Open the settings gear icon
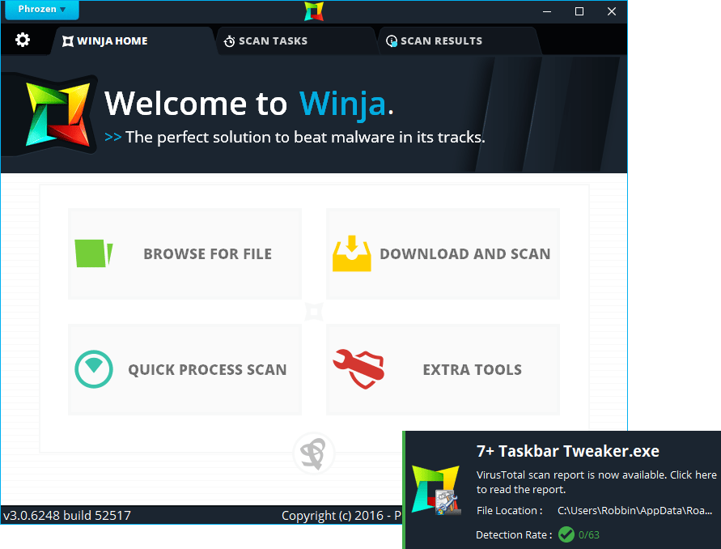The height and width of the screenshot is (549, 721). click(x=23, y=40)
